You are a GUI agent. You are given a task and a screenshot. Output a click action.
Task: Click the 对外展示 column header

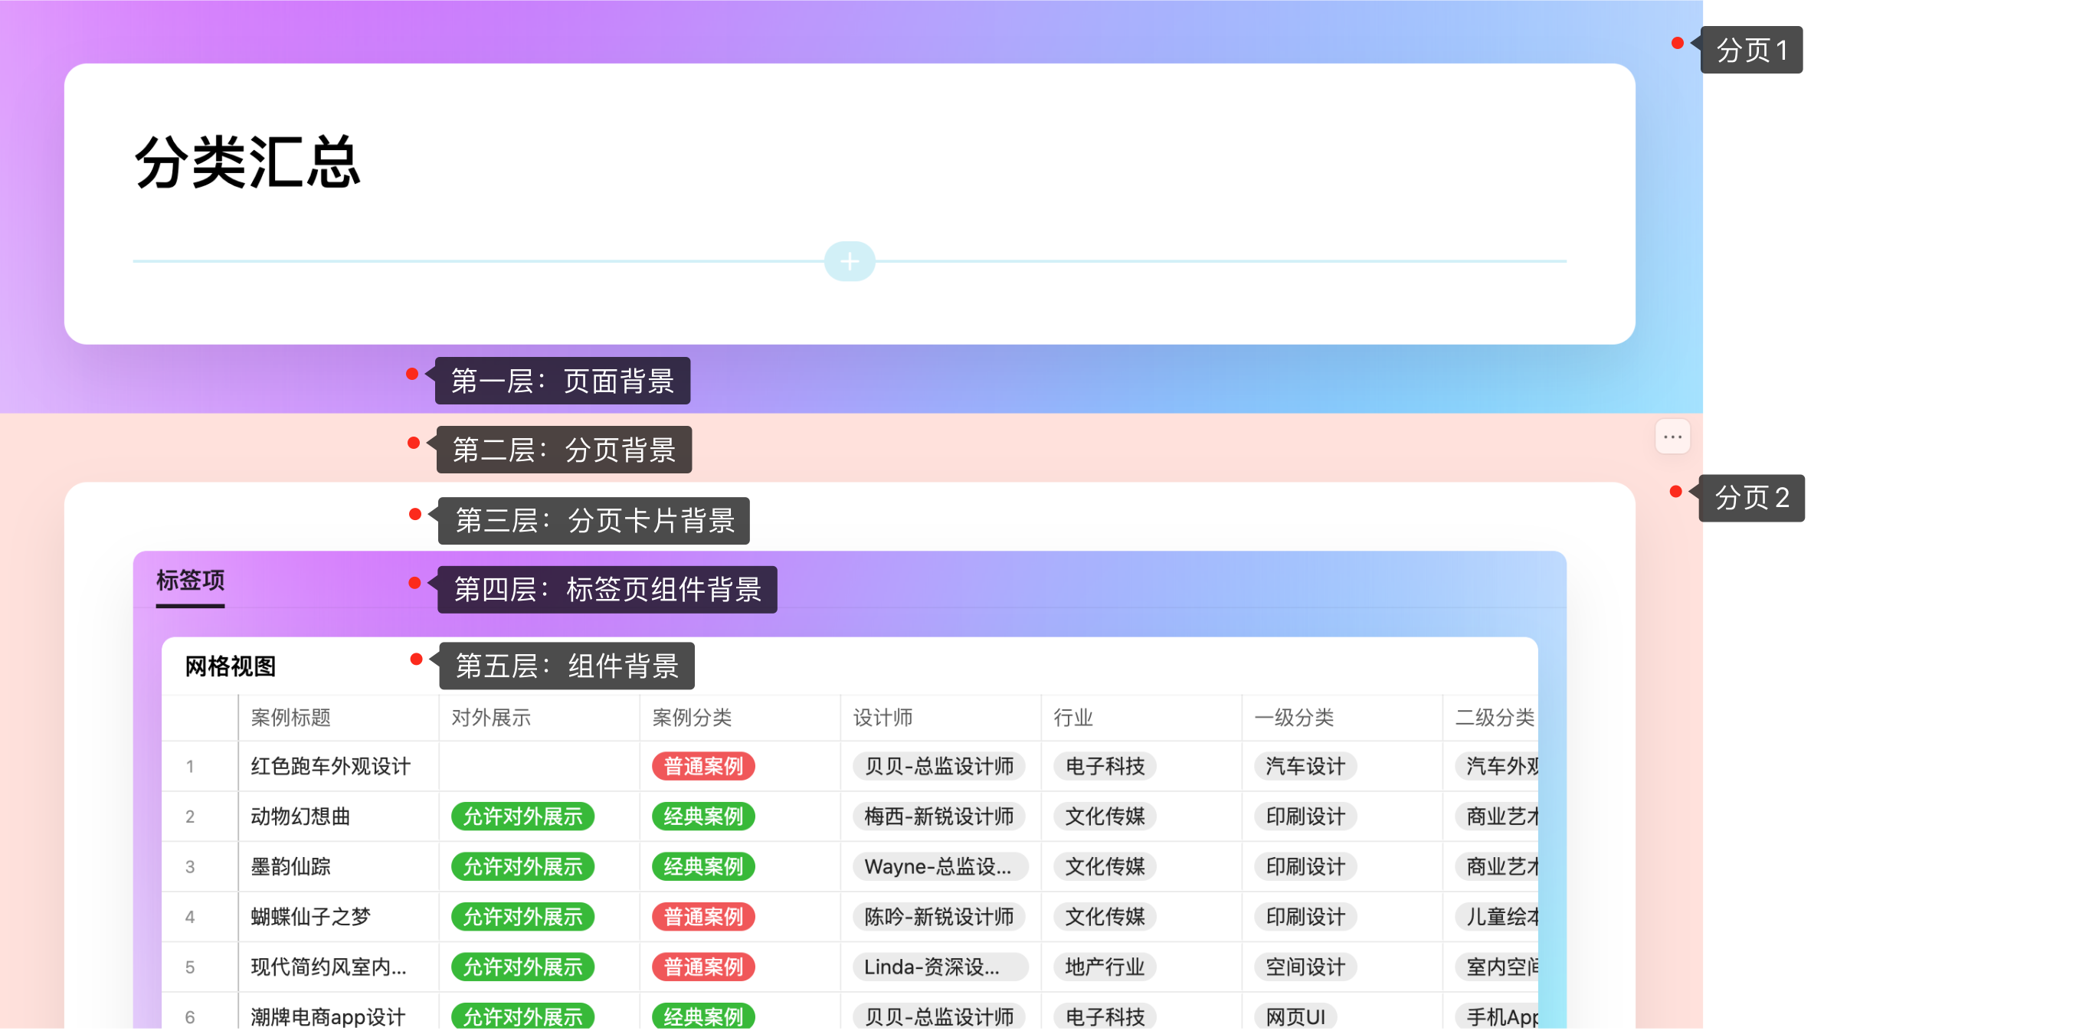(x=491, y=717)
